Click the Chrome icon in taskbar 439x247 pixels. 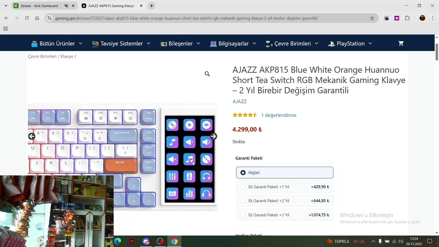[174, 242]
